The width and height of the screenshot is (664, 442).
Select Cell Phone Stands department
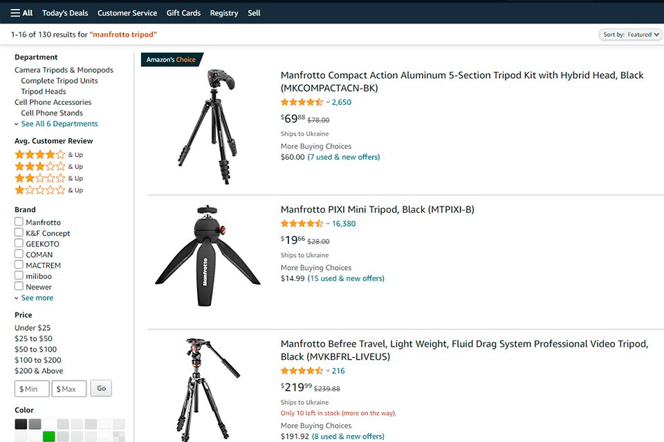tap(52, 113)
